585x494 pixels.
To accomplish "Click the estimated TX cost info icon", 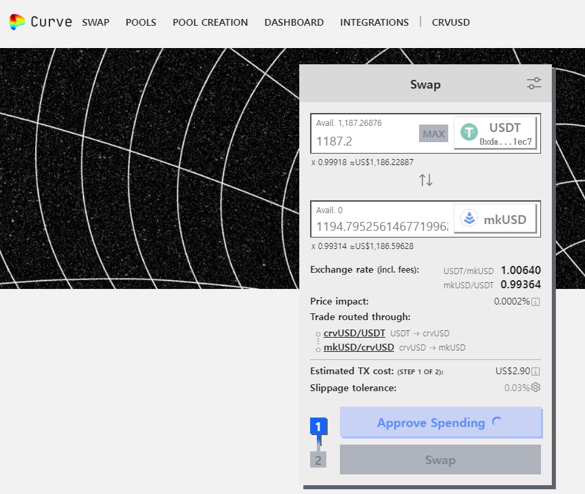I will click(536, 372).
